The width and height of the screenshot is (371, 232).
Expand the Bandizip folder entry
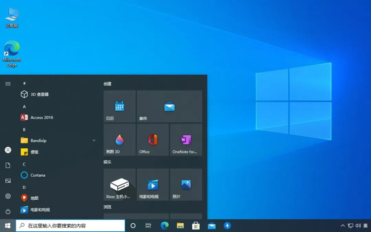(93, 140)
